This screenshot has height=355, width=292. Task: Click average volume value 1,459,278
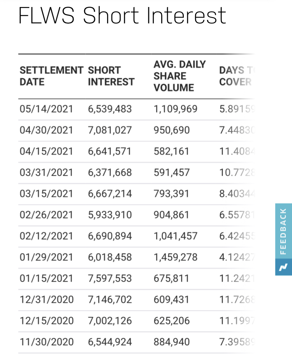176,257
